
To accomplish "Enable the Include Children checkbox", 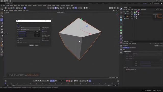I will (43, 35).
